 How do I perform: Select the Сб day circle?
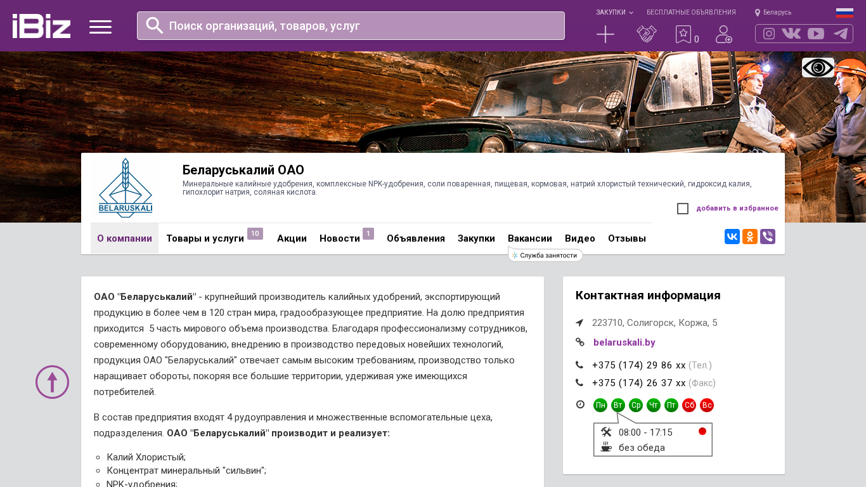pyautogui.click(x=689, y=405)
